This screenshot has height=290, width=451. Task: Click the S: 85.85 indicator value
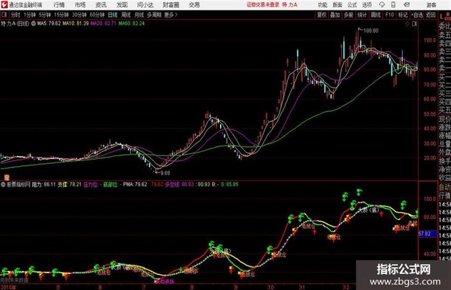(x=230, y=184)
